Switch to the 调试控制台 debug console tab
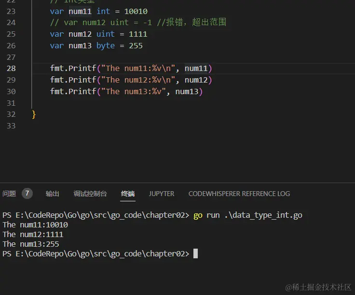Image resolution: width=355 pixels, height=295 pixels. coord(90,194)
